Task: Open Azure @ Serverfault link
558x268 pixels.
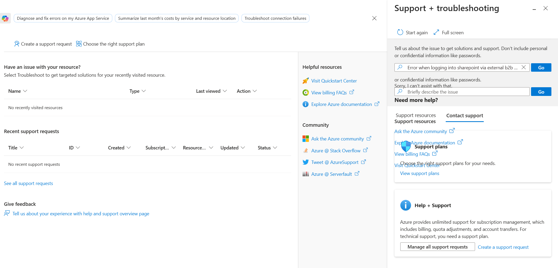Action: [332, 174]
